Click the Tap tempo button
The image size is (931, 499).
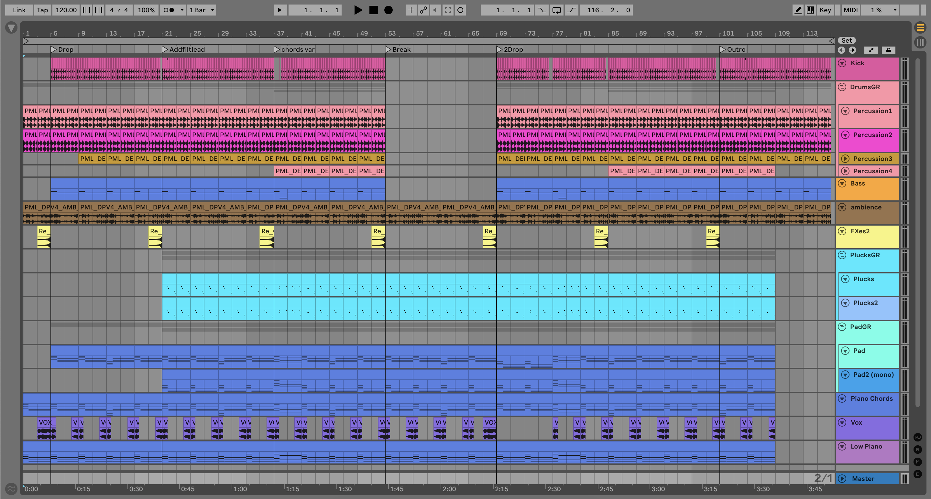click(42, 10)
